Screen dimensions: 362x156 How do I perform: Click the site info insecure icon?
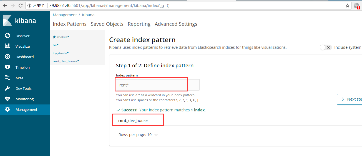(30, 6)
